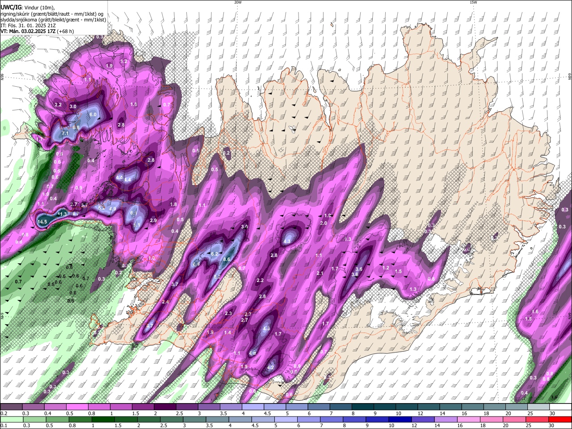Select the 'rigning/skúrir (grænt/blátt/rautt' legend description line
Viewport: 572px width, 429px height.
52,14
